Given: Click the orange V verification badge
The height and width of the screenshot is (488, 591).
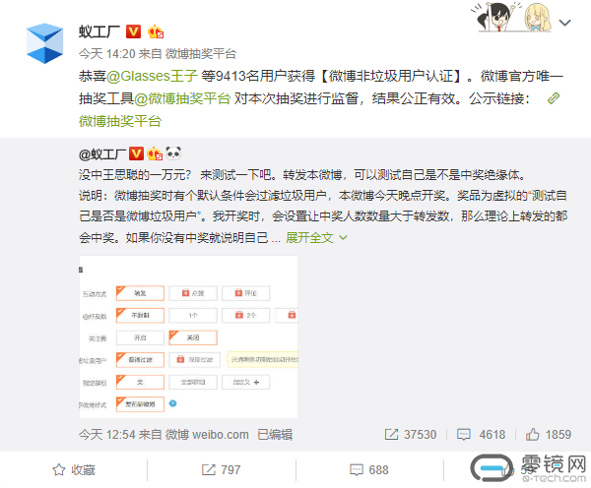Looking at the screenshot, I should point(133,32).
